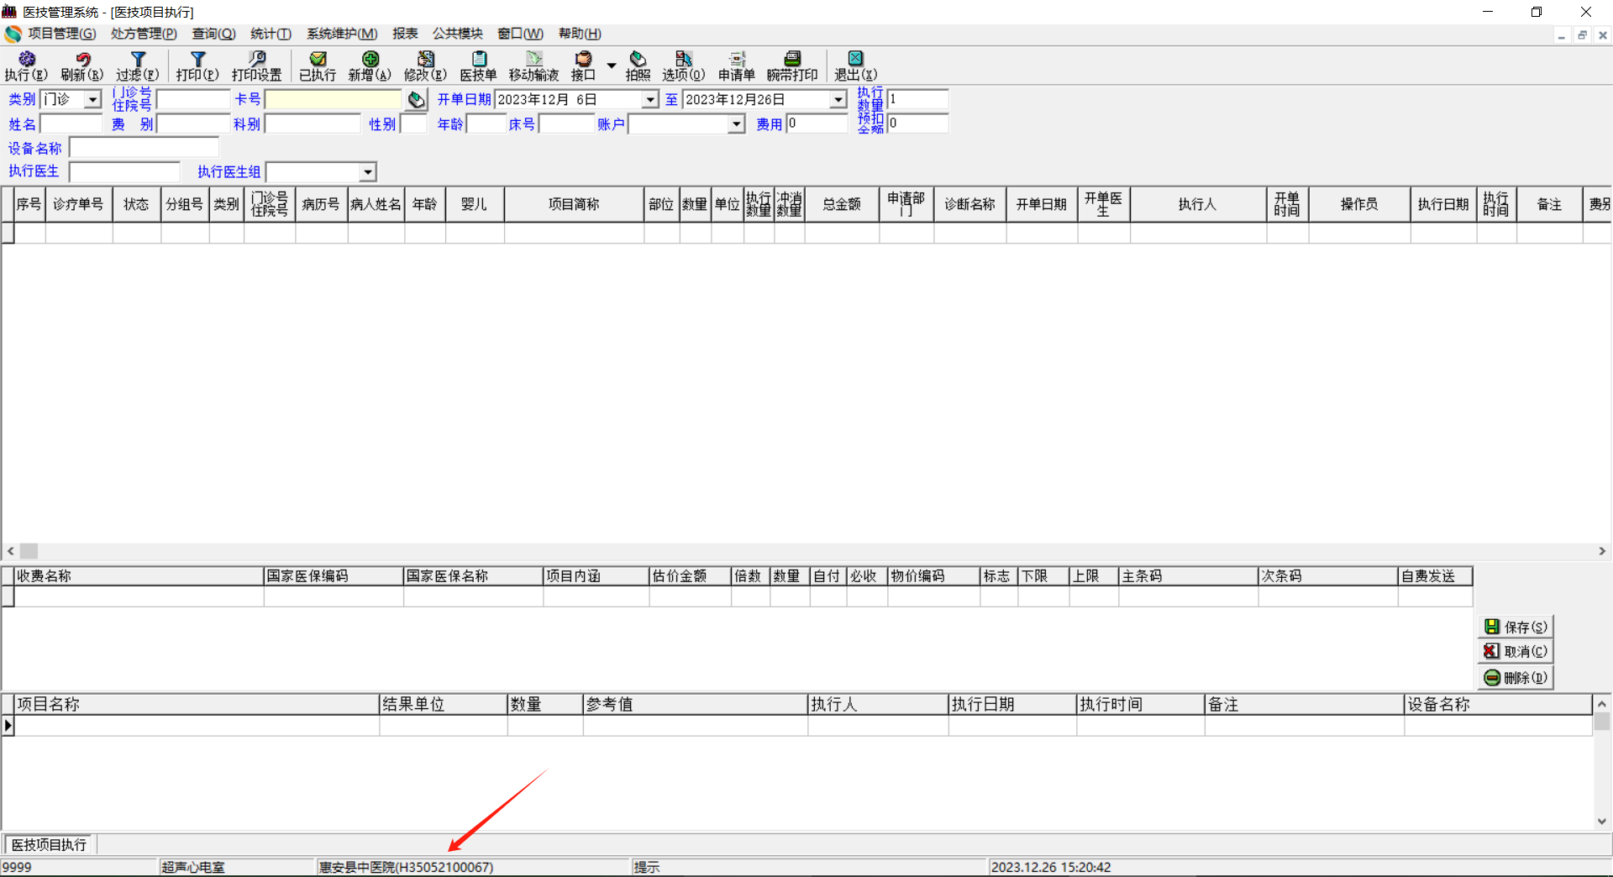Open 打印设置 print settings
The image size is (1613, 877).
[257, 66]
